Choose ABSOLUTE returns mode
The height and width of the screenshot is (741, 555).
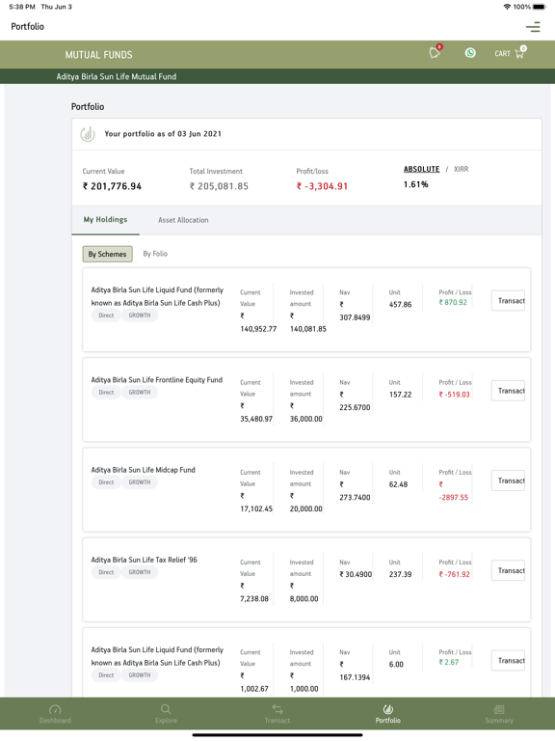pyautogui.click(x=421, y=169)
